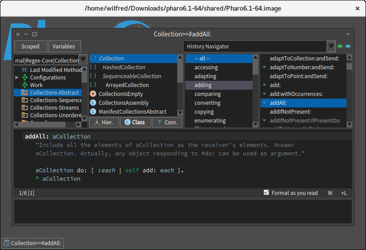The height and width of the screenshot is (250, 366).
Task: Select the Collections-Abstract package
Action: pyautogui.click(x=54, y=93)
